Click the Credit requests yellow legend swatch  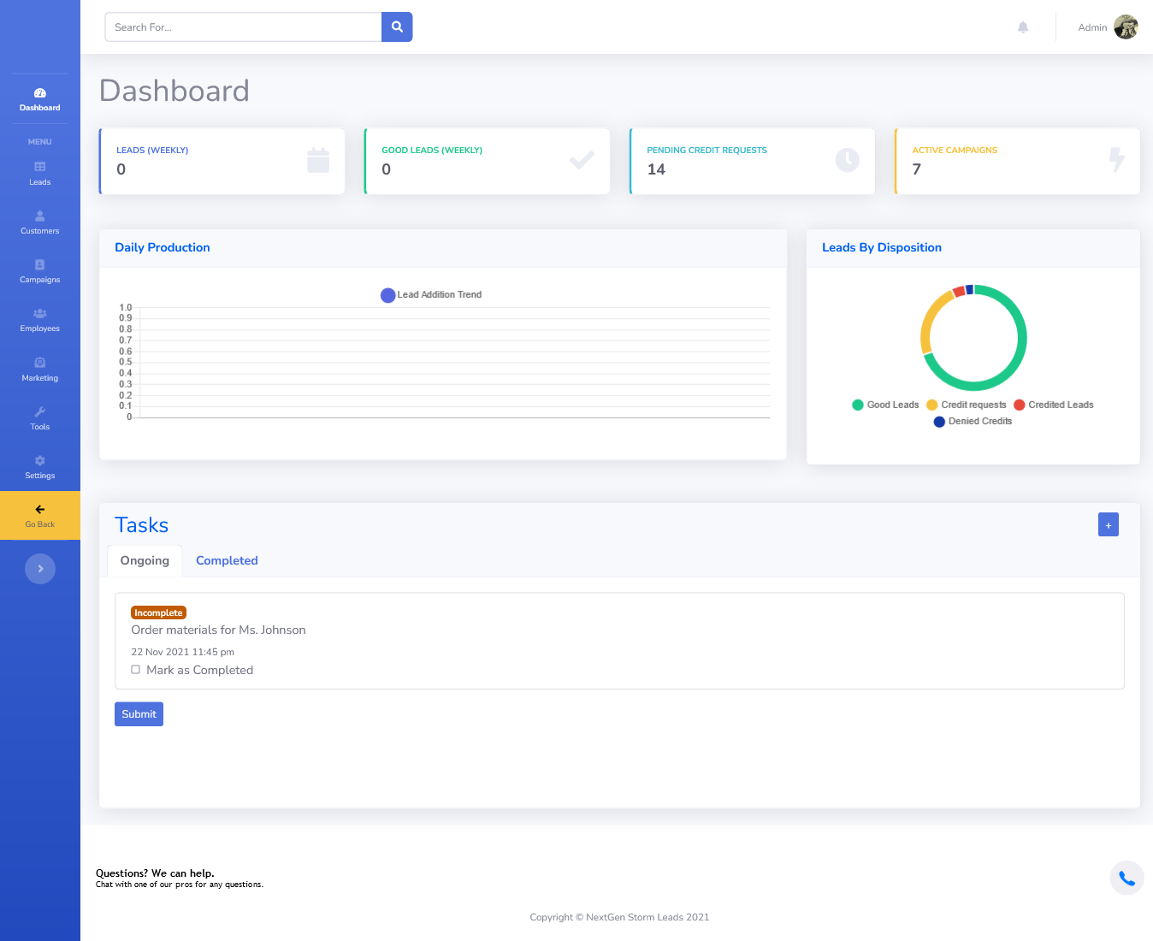(x=932, y=405)
